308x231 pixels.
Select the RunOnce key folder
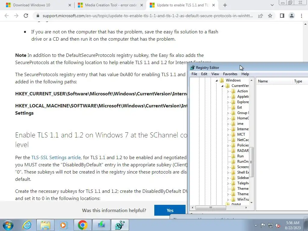click(240, 161)
